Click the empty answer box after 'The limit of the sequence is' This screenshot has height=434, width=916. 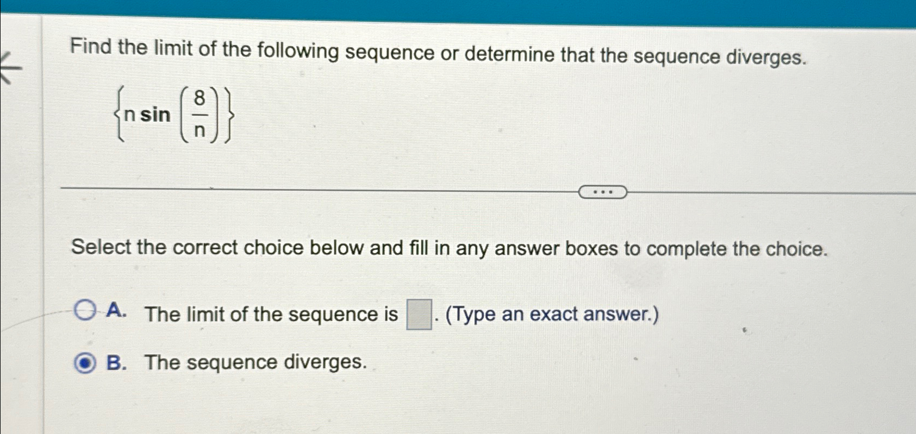click(418, 313)
